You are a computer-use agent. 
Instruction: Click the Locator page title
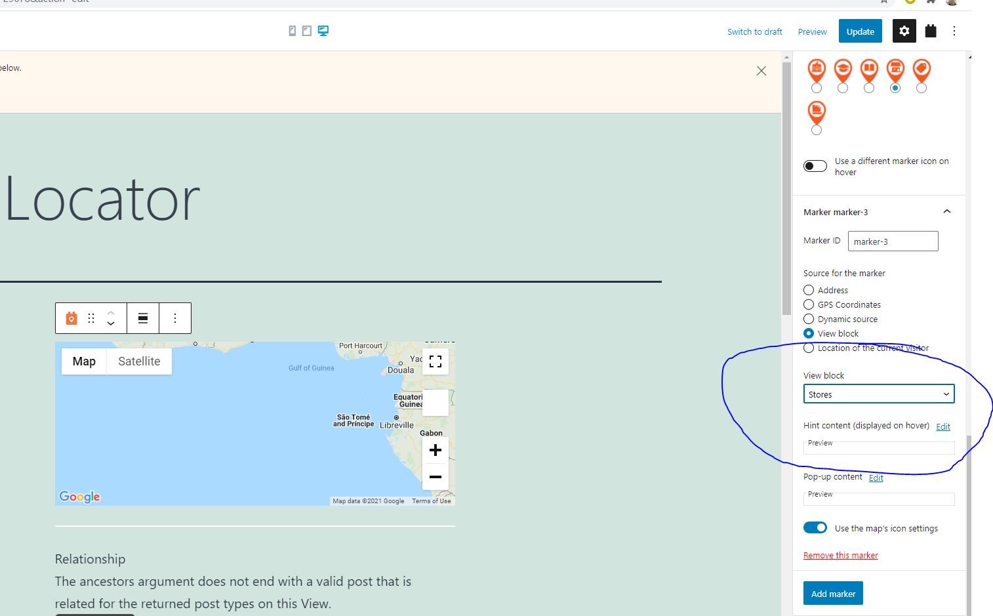102,199
